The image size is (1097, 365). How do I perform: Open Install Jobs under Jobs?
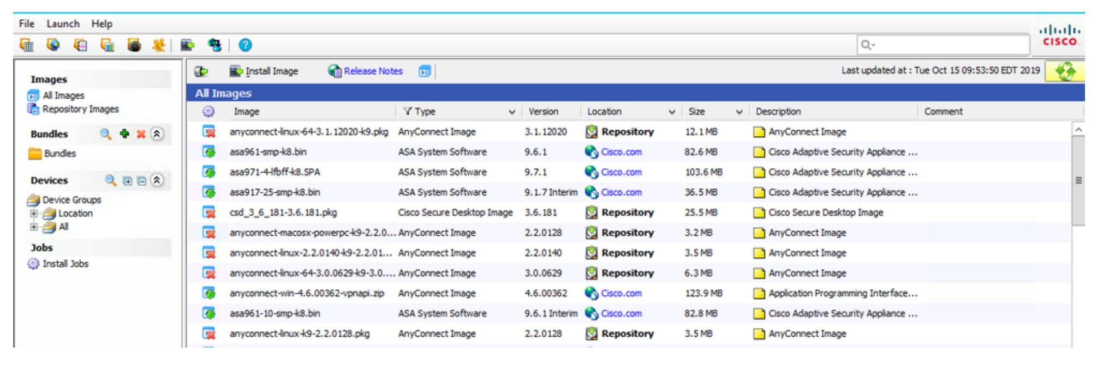coord(65,264)
